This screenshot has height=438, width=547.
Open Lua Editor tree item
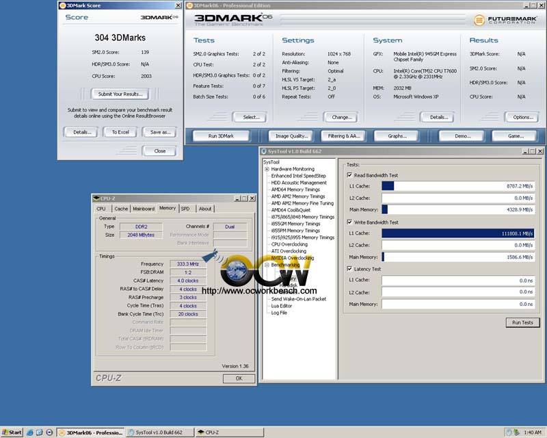[282, 306]
